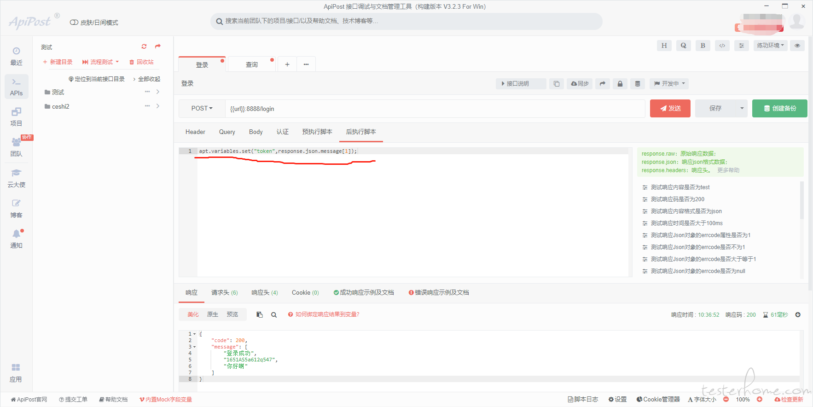The height and width of the screenshot is (407, 813).
Task: Copy response content with the copy icon
Action: tap(260, 315)
